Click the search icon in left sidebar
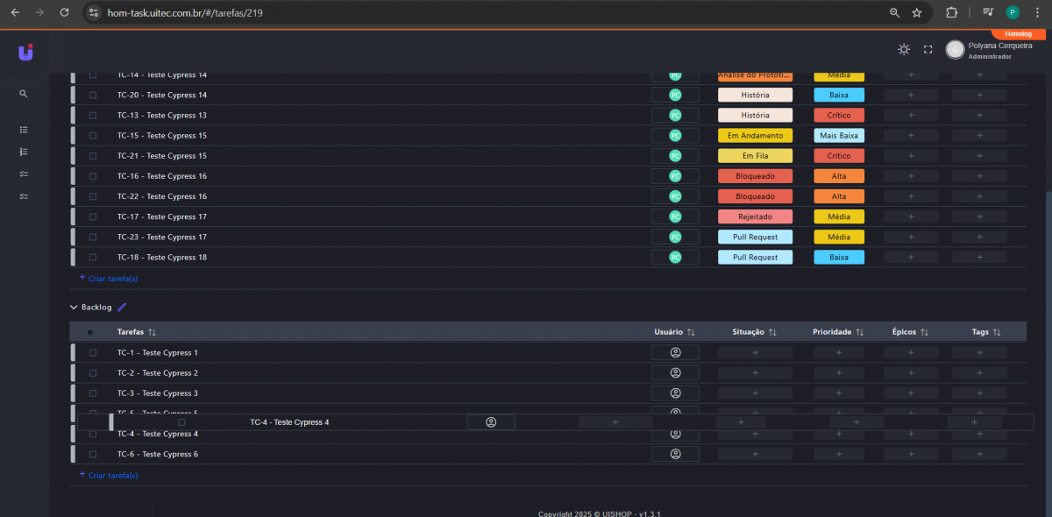Screen dimensions: 1052x517 (x=24, y=94)
